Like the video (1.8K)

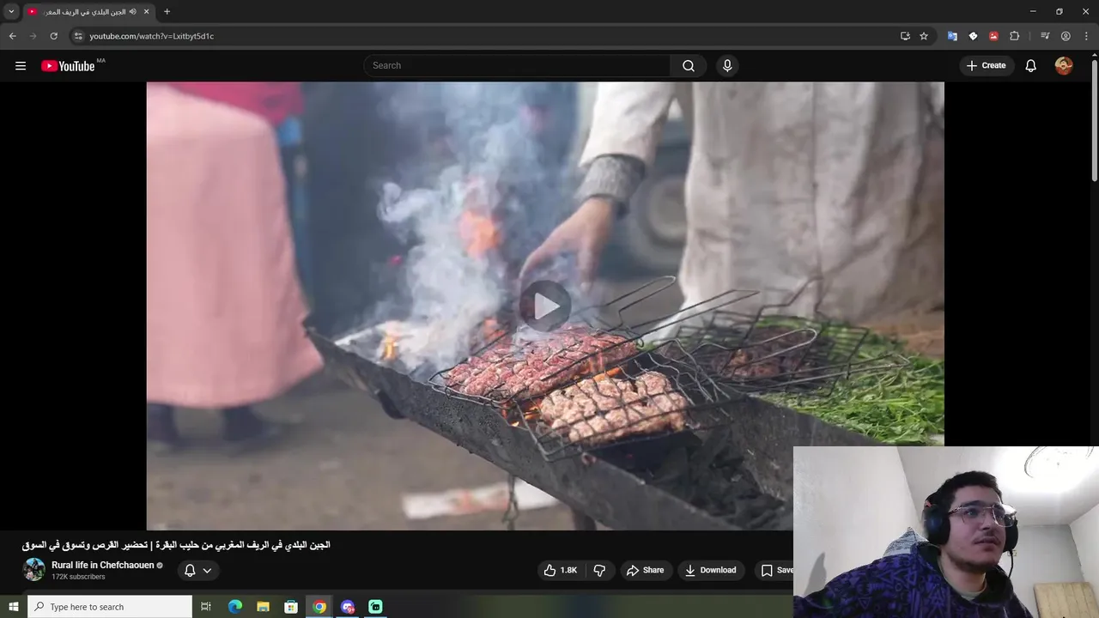(561, 570)
